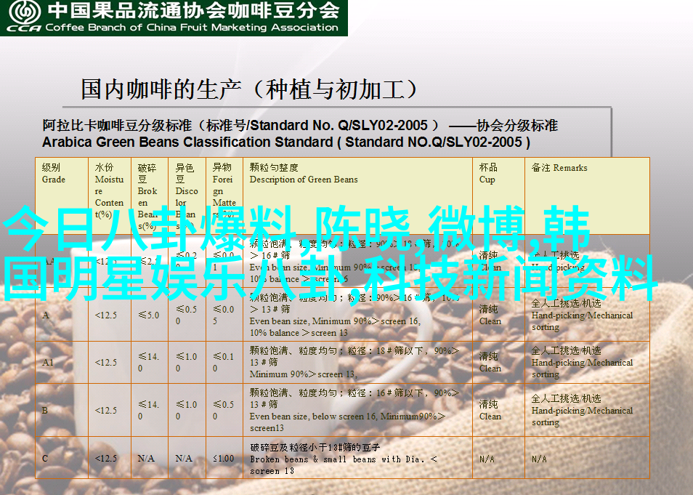Image resolution: width=693 pixels, height=495 pixels.
Task: Select the grade 'B' row cell
Action: click(x=46, y=410)
